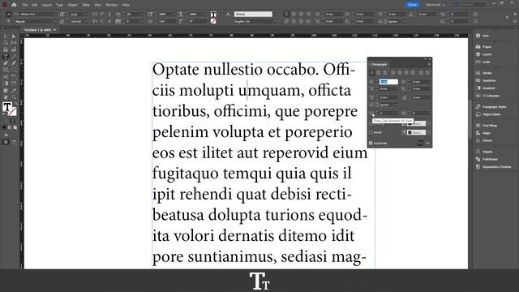Go to the Home screen icon
Screen dimensions: 519x292
click(14, 5)
